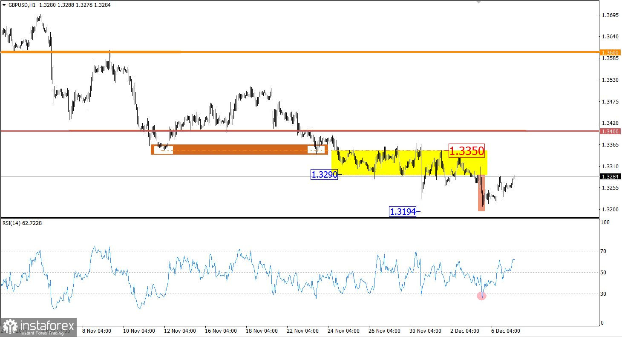Click the 1.3255 price axis label
The image size is (622, 337).
(x=609, y=187)
